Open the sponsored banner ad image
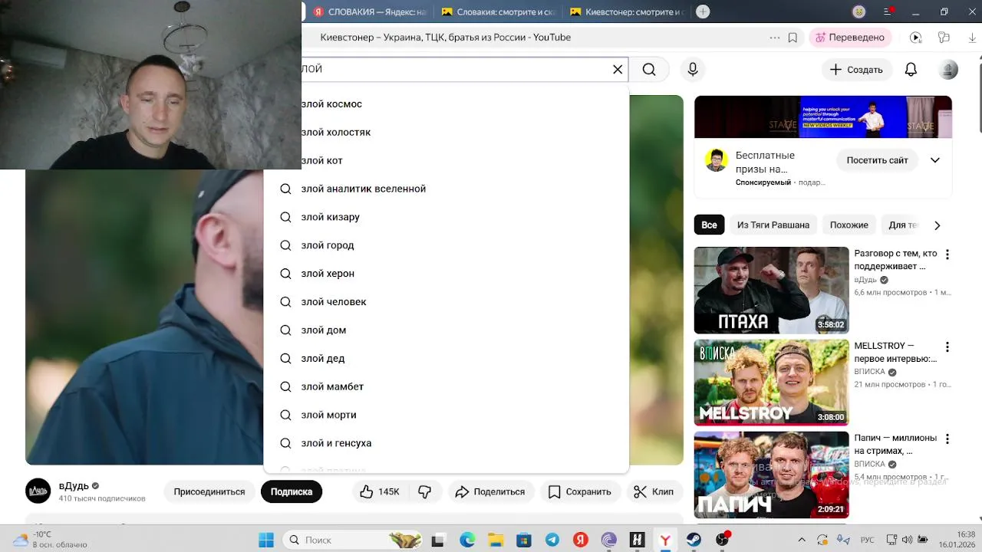 (x=823, y=117)
